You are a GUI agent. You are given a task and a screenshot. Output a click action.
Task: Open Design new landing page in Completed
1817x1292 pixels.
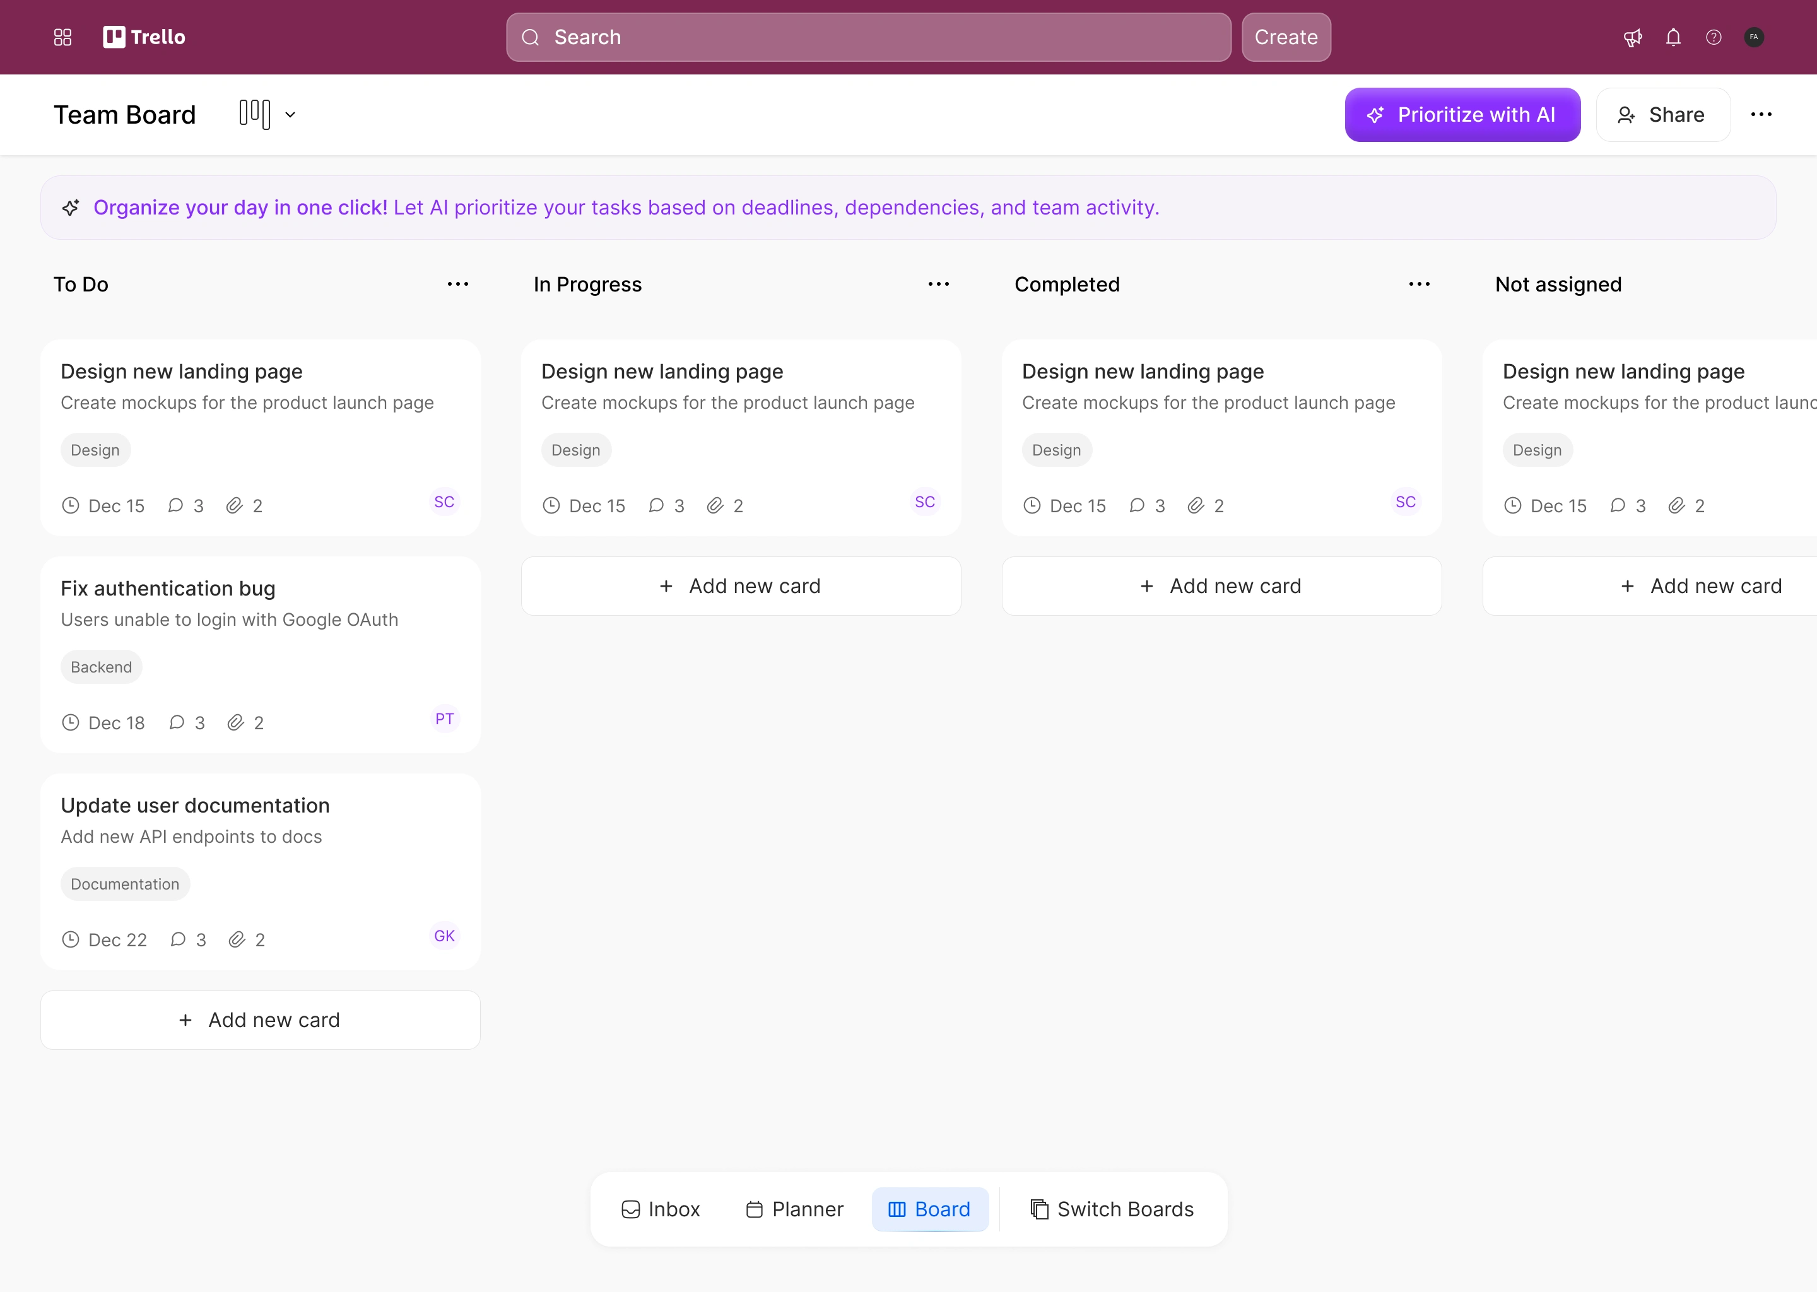pyautogui.click(x=1143, y=372)
